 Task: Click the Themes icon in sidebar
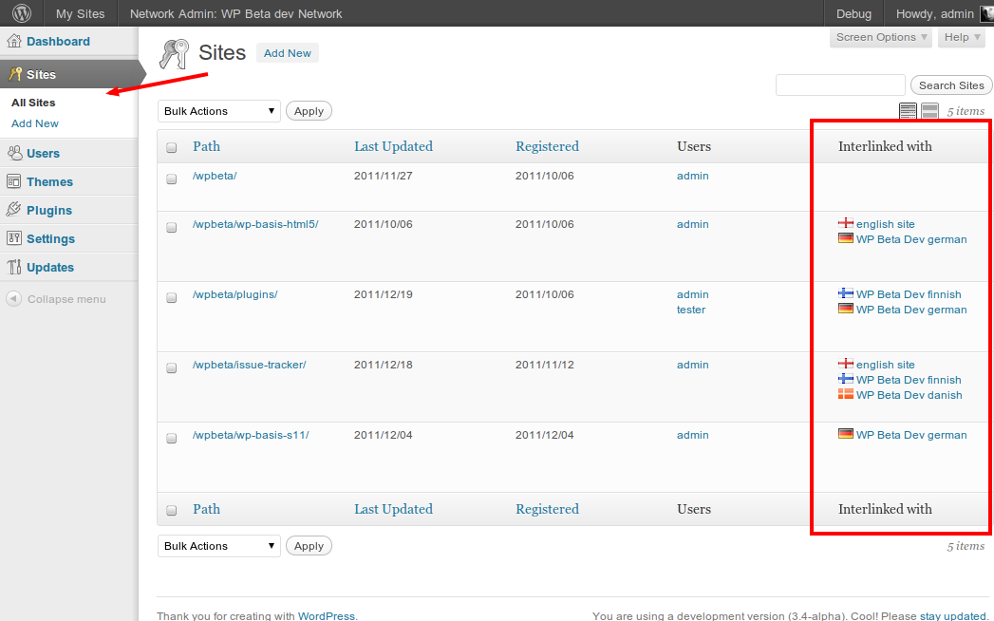tap(14, 181)
